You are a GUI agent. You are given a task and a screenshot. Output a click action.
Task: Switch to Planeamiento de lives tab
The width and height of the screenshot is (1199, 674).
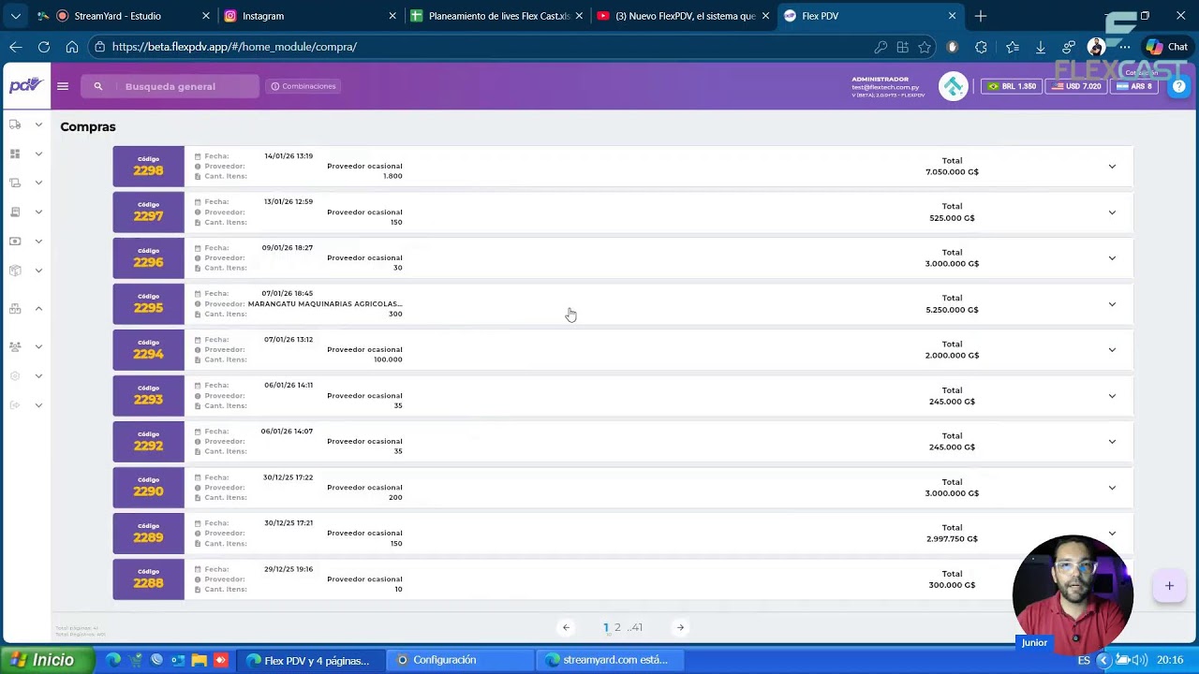pyautogui.click(x=496, y=16)
